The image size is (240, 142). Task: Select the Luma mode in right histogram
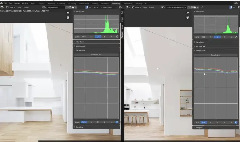pos(197,37)
